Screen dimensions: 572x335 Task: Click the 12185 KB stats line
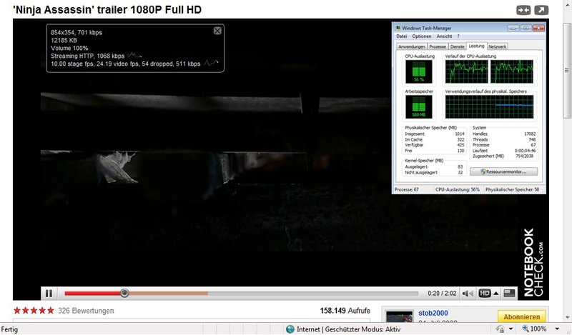point(64,40)
